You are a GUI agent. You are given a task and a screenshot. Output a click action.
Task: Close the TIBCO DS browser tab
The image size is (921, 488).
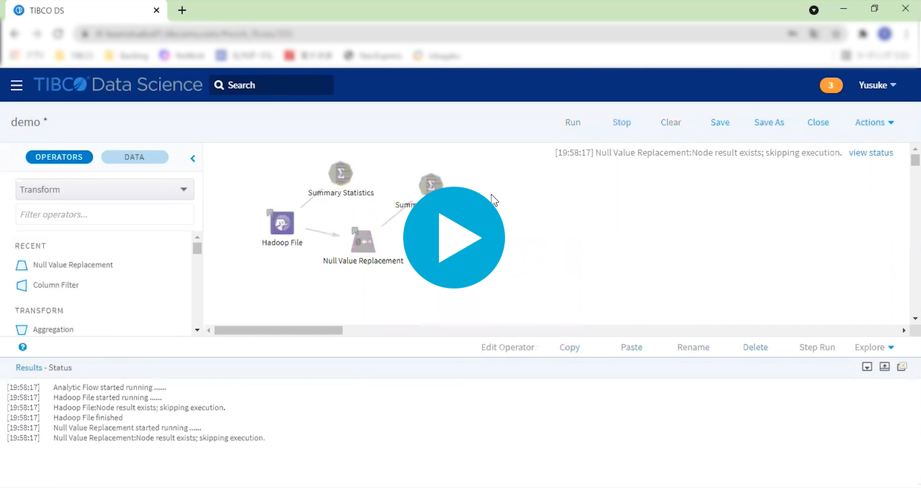click(156, 10)
